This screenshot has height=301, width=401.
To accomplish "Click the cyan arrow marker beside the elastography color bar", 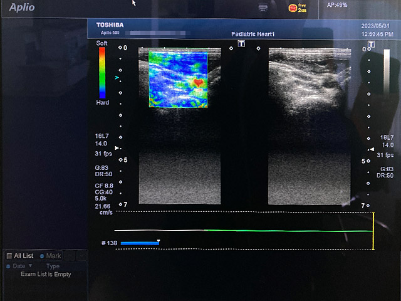I will click(117, 77).
